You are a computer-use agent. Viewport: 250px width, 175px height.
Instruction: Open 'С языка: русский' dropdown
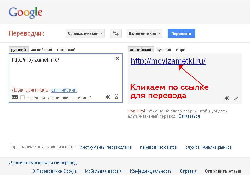[85, 33]
